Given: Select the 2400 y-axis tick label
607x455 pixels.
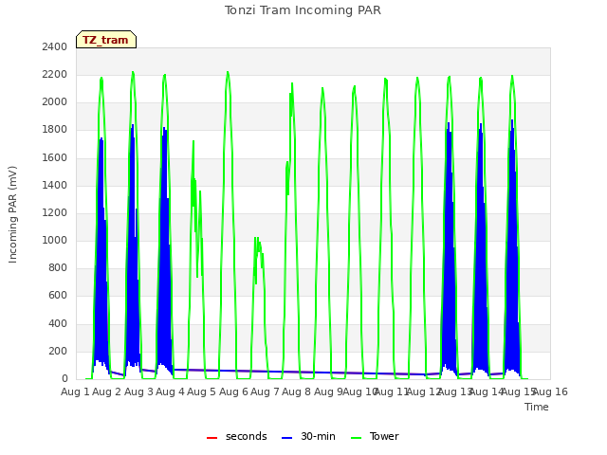Looking at the screenshot, I should [x=55, y=47].
